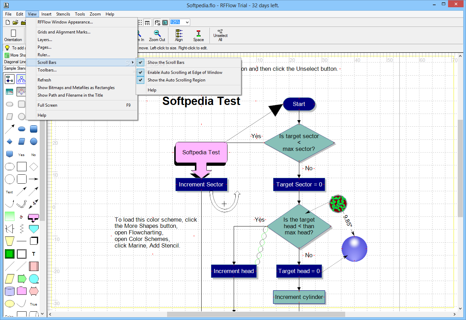The width and height of the screenshot is (466, 320).
Task: Choose the 'No' label stencil
Action: pyautogui.click(x=33, y=155)
